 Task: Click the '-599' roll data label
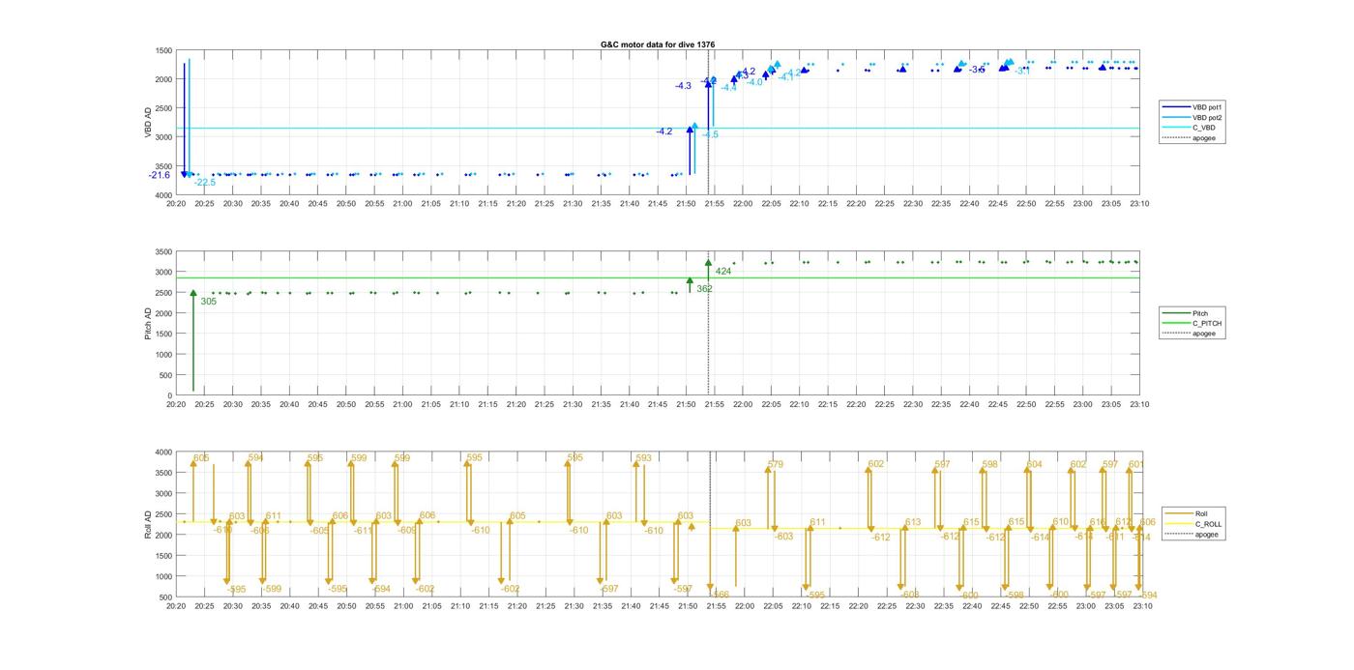[x=272, y=589]
